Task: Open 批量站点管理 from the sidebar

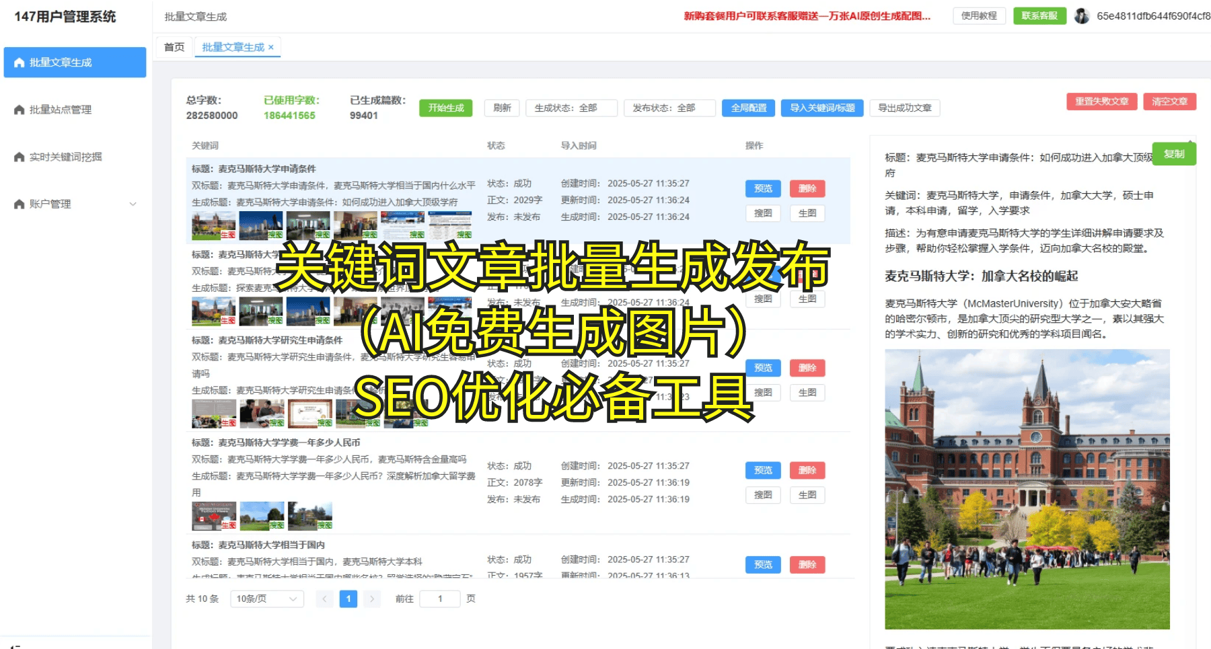Action: (74, 109)
